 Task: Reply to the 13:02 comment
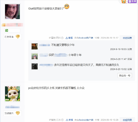coord(130,69)
